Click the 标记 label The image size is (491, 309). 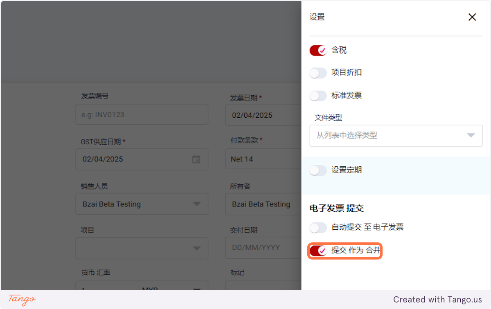tap(237, 272)
